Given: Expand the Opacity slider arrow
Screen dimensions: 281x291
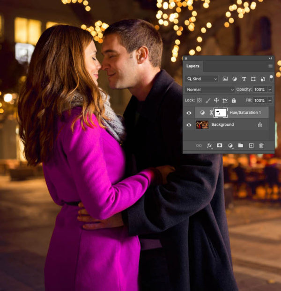Looking at the screenshot, I should pyautogui.click(x=270, y=90).
